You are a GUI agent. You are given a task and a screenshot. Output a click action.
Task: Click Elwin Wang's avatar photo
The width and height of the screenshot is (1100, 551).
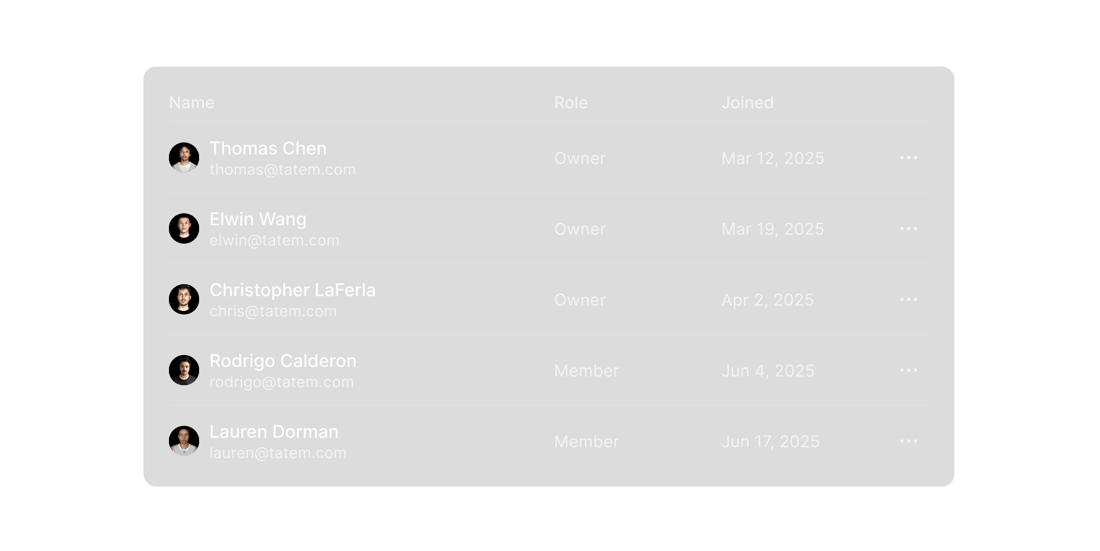(x=184, y=229)
